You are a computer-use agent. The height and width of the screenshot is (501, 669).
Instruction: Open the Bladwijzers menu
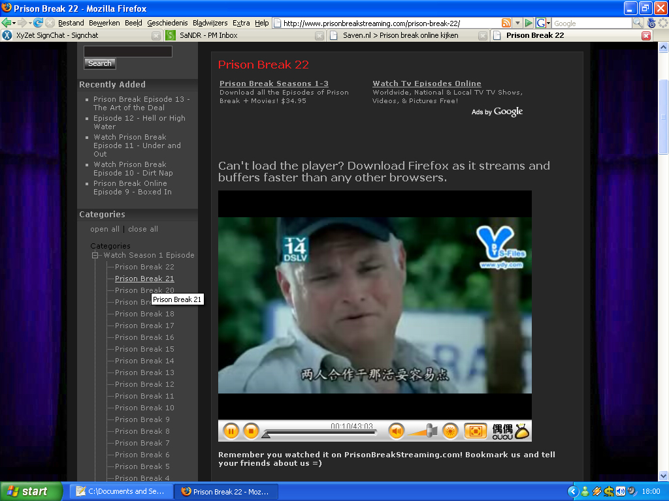210,23
